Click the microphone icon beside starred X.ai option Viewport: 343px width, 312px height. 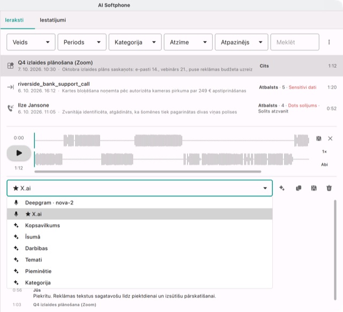click(x=16, y=214)
